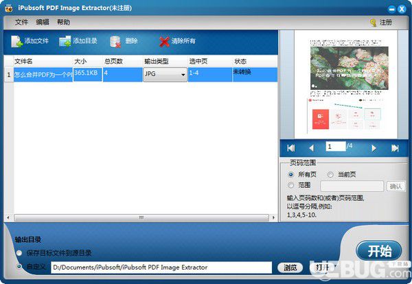Minimize the iPubsoft window
The image size is (412, 284).
pyautogui.click(x=391, y=9)
